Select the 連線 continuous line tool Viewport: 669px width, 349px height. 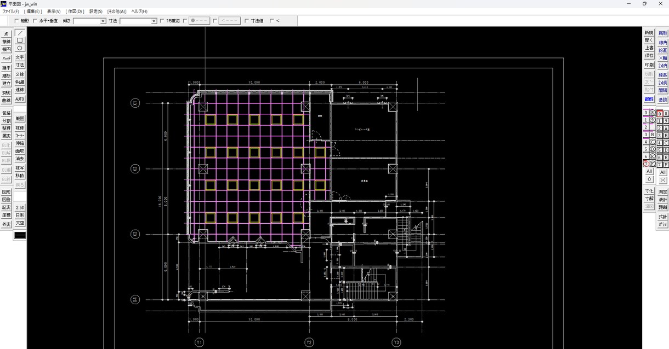pos(20,90)
